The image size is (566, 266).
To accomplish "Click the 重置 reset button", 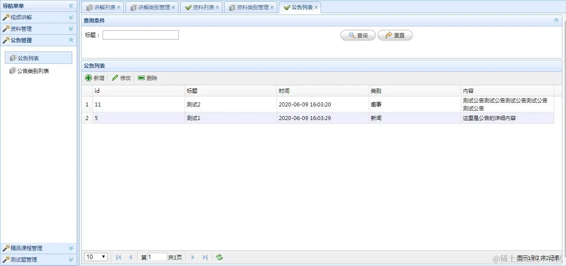I will tap(395, 35).
